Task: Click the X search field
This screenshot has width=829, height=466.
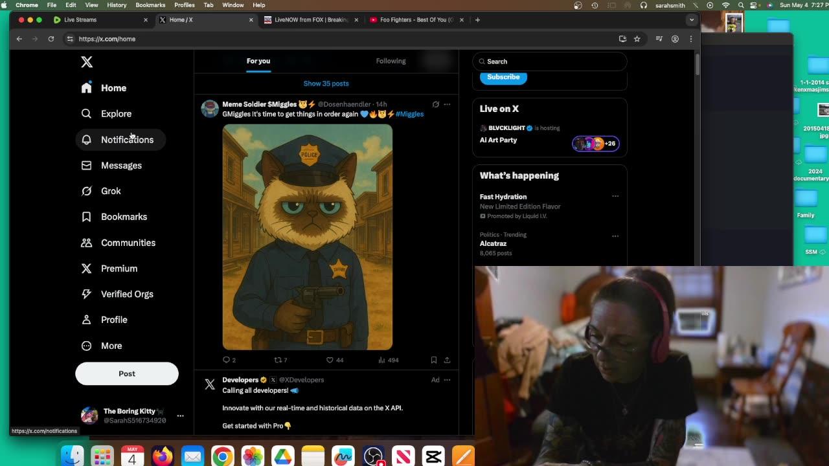Action: (549, 61)
